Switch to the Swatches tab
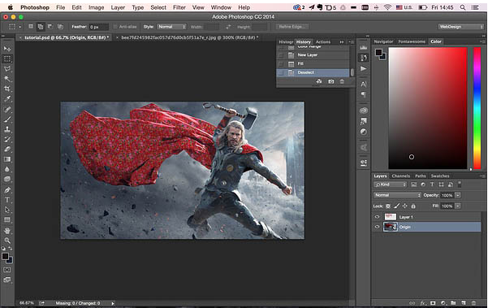Image resolution: width=488 pixels, height=308 pixels. (x=440, y=176)
